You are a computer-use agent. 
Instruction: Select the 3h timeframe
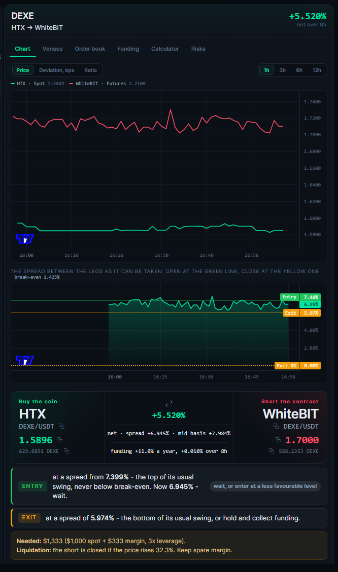[283, 70]
